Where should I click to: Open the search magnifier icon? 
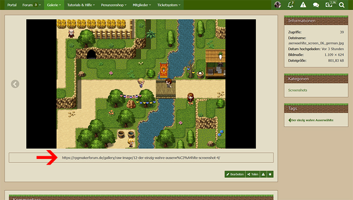coord(342,5)
